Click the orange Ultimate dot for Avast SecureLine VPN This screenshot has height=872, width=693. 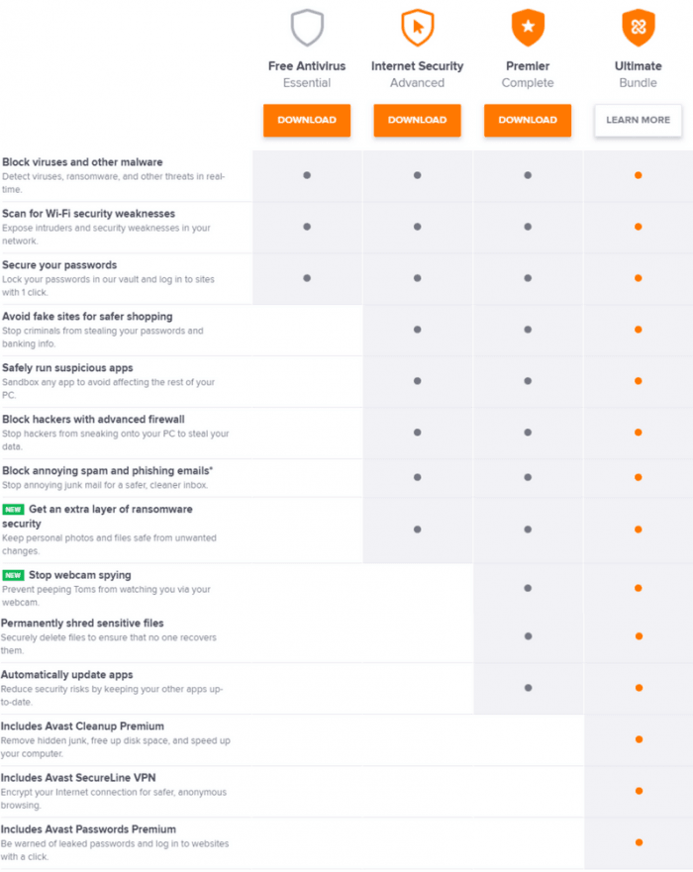(x=639, y=791)
